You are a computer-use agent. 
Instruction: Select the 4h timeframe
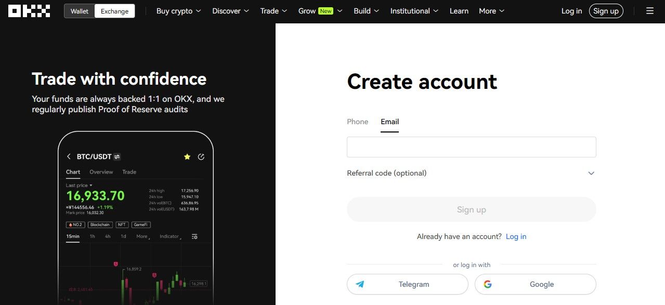pos(108,236)
